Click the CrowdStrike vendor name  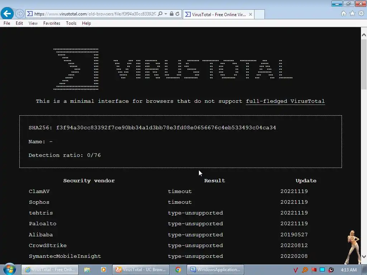point(48,245)
